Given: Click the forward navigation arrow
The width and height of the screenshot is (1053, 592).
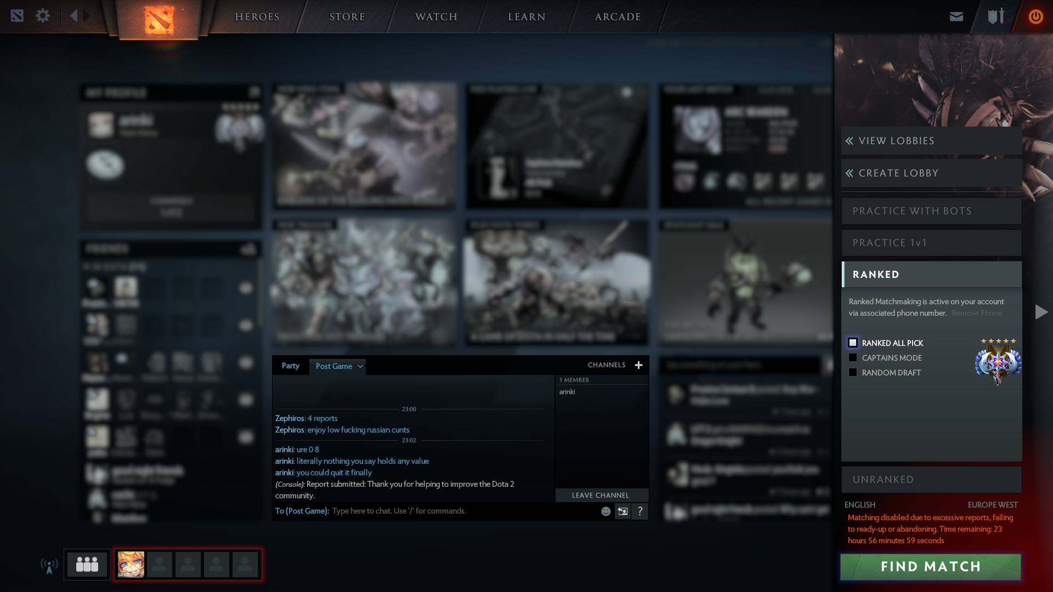Looking at the screenshot, I should coord(87,15).
